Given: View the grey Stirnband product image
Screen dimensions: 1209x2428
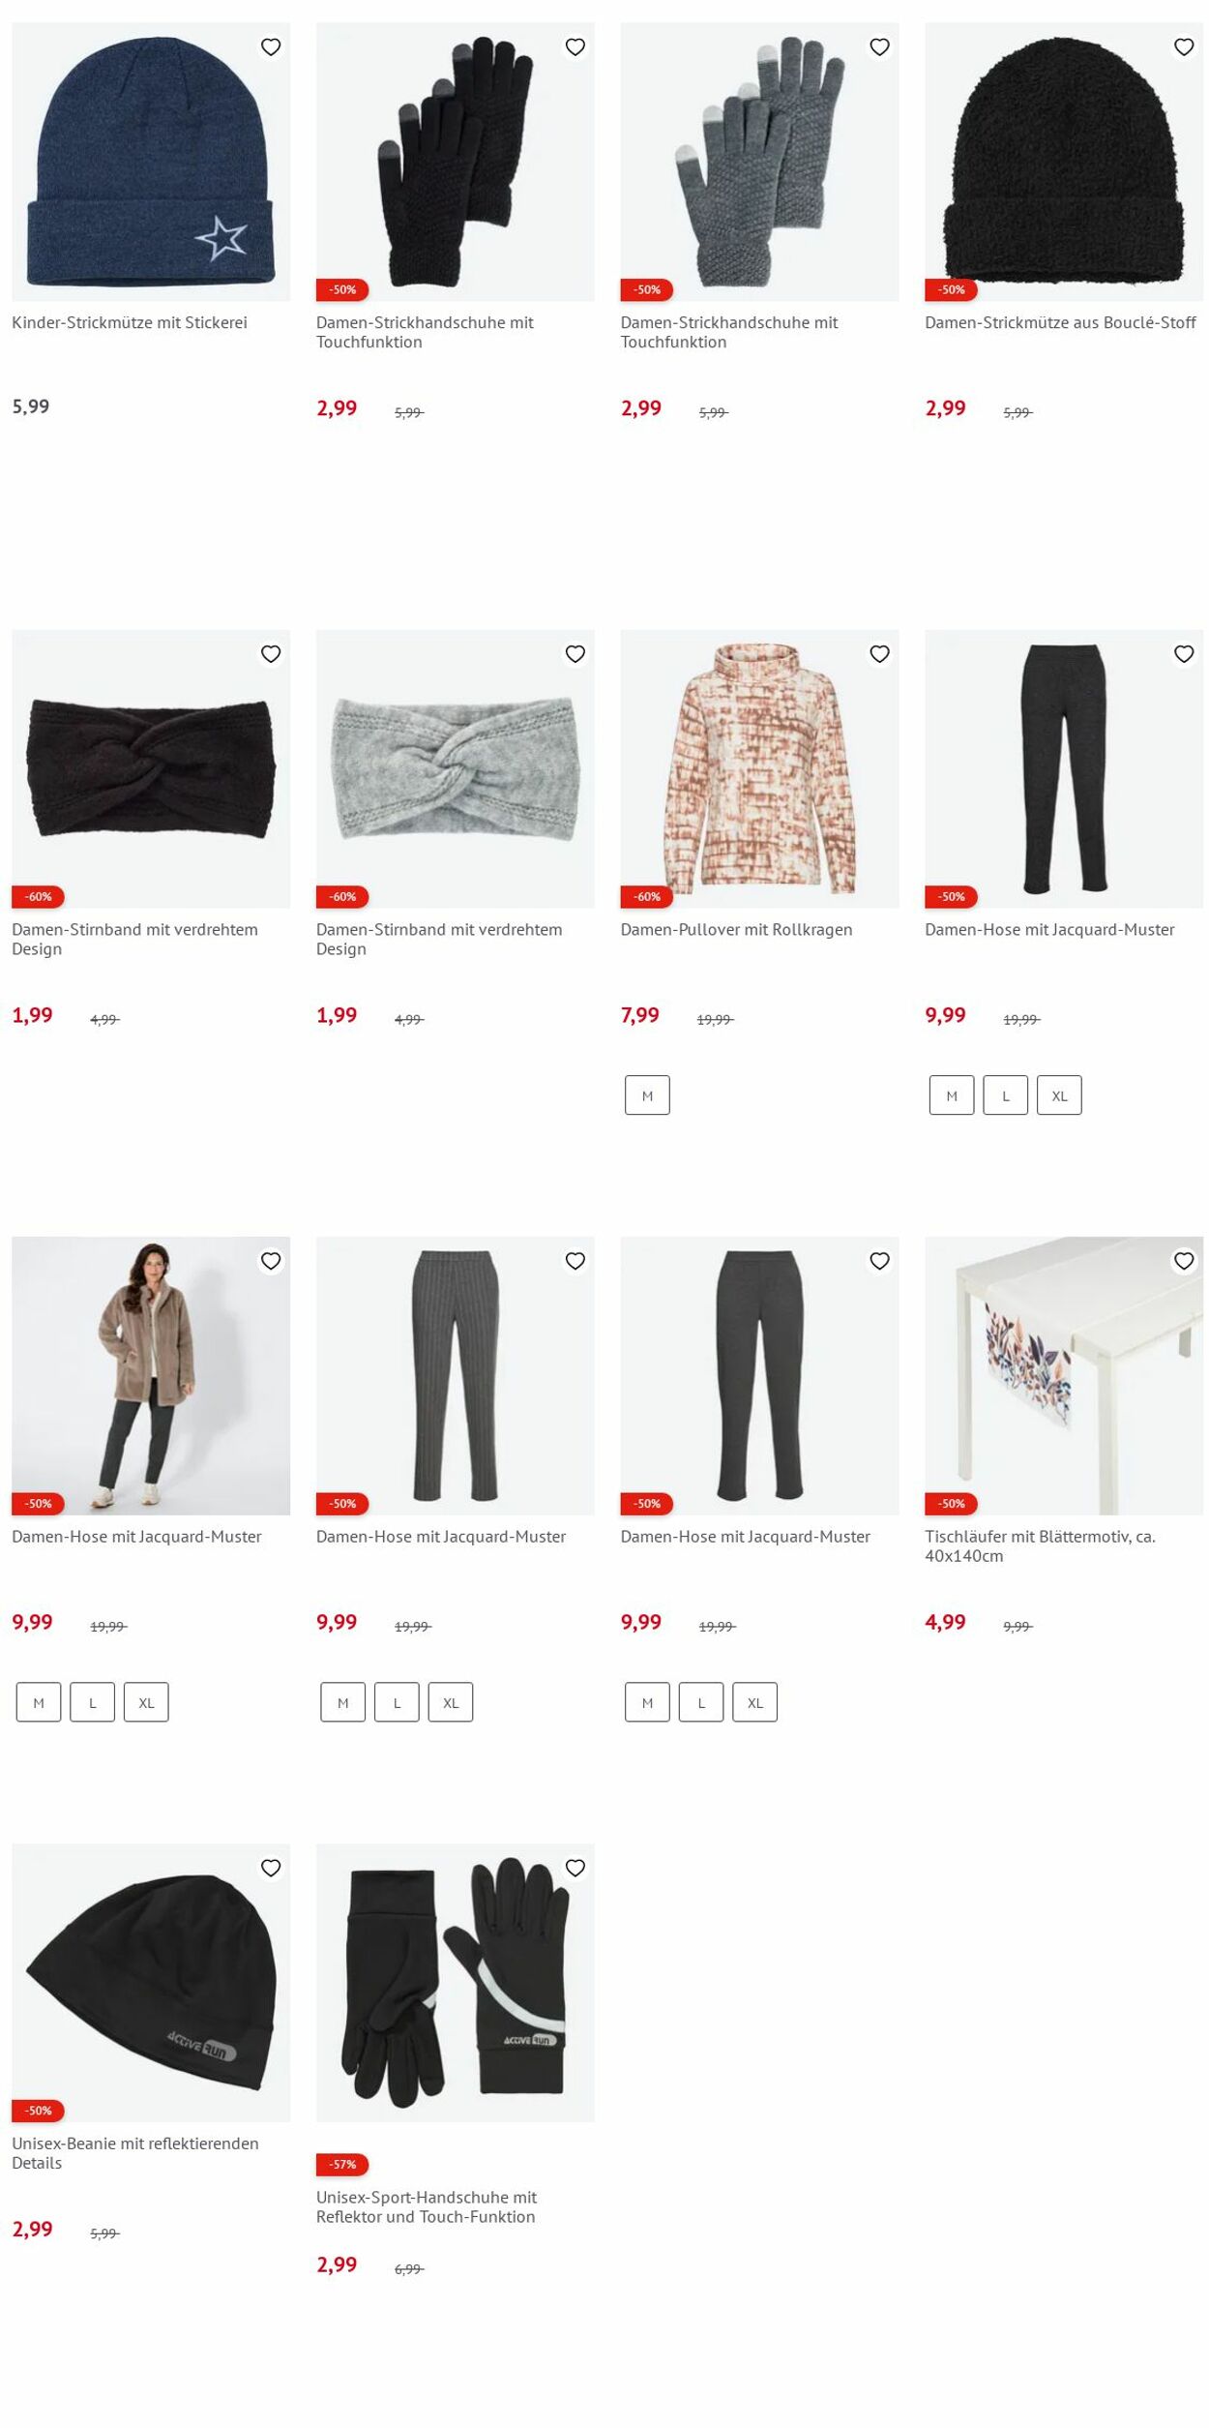Looking at the screenshot, I should (456, 769).
